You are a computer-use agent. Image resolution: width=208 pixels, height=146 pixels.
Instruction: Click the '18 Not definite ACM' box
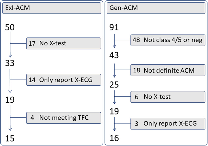168,70
